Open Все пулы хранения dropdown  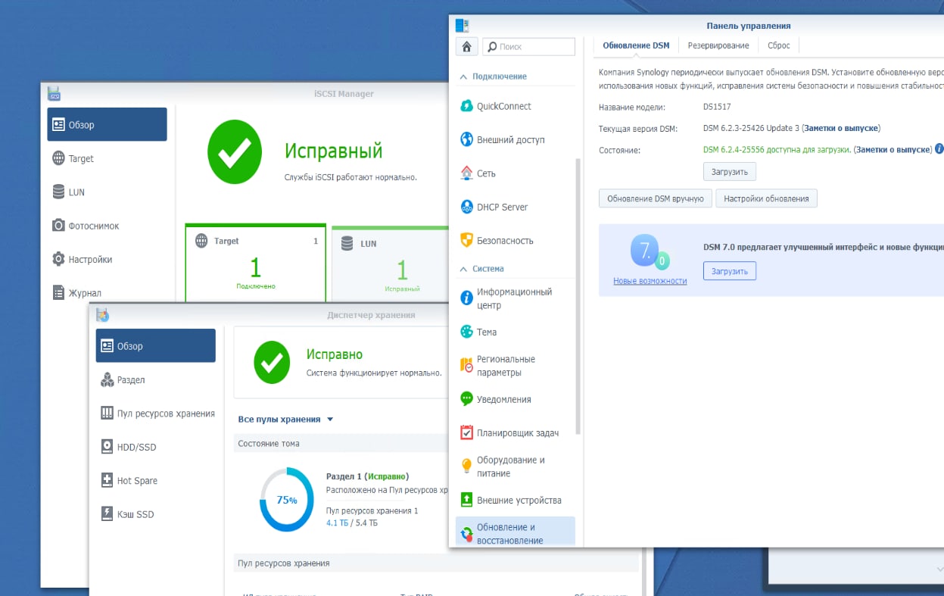coord(285,419)
